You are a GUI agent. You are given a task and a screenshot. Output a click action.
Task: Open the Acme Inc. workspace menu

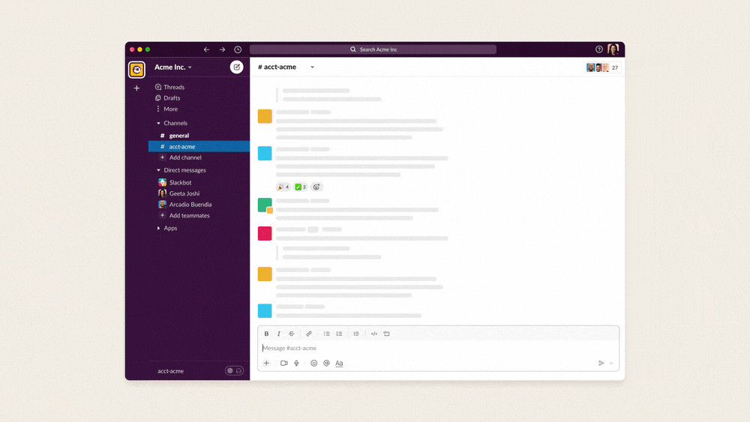[173, 67]
